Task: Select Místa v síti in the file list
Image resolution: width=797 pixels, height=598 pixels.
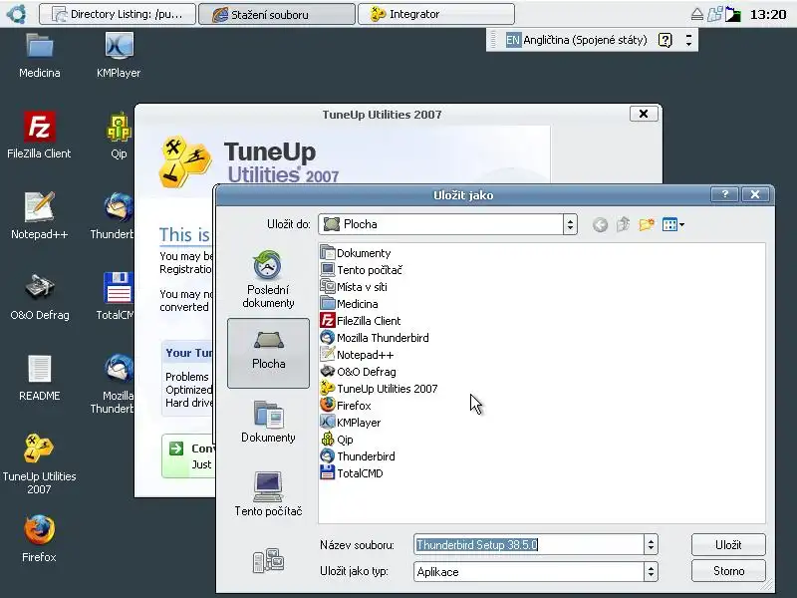Action: coord(354,287)
